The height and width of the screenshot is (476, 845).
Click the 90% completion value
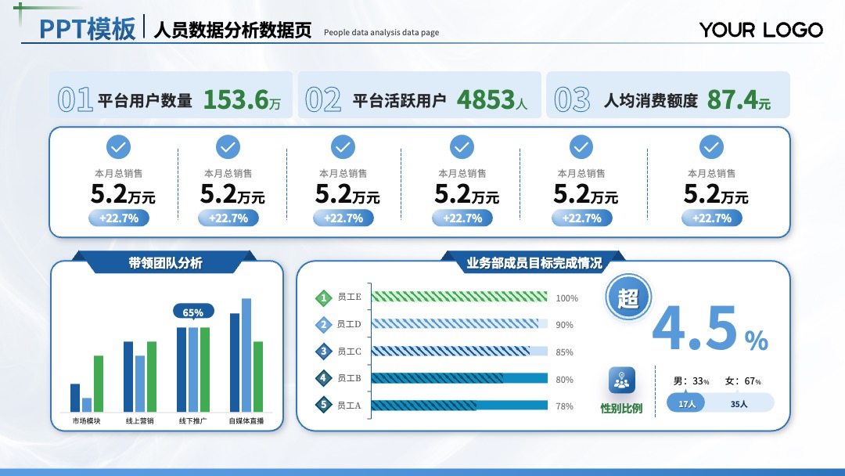coord(564,325)
